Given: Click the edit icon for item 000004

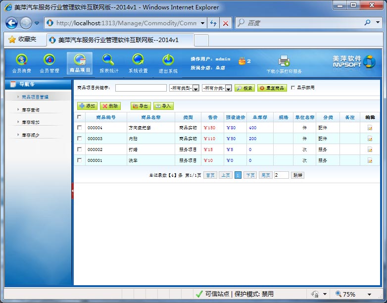Looking at the screenshot, I should (x=370, y=128).
